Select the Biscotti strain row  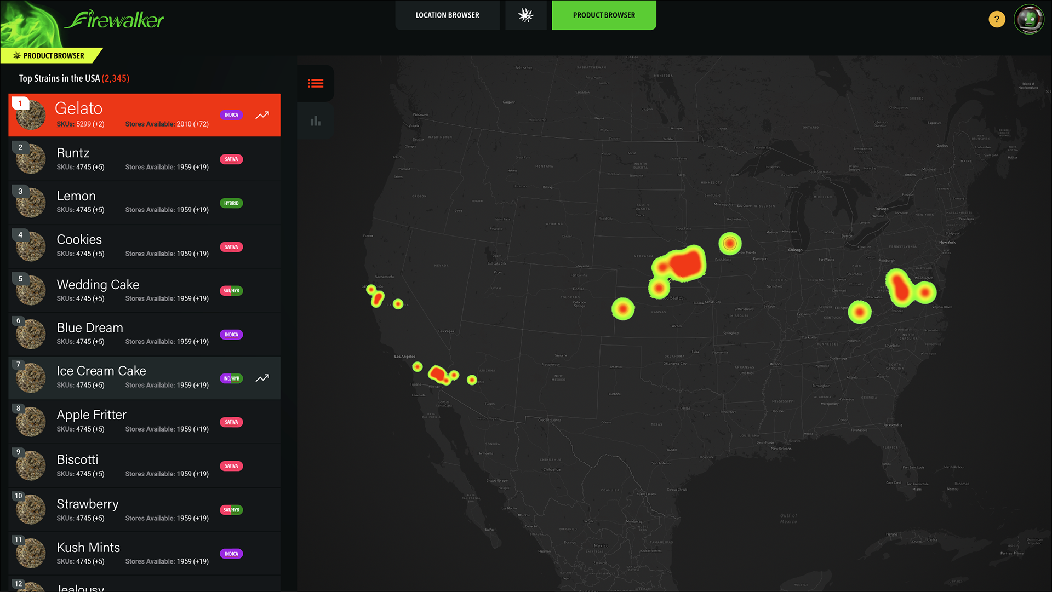pos(145,465)
